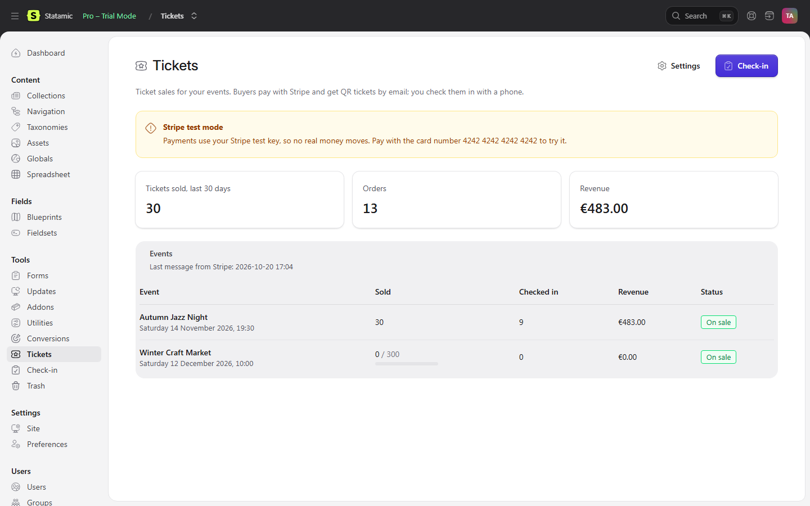Screen dimensions: 810x506
Task: Open Taxonomies in the sidebar
Action: (54, 127)
